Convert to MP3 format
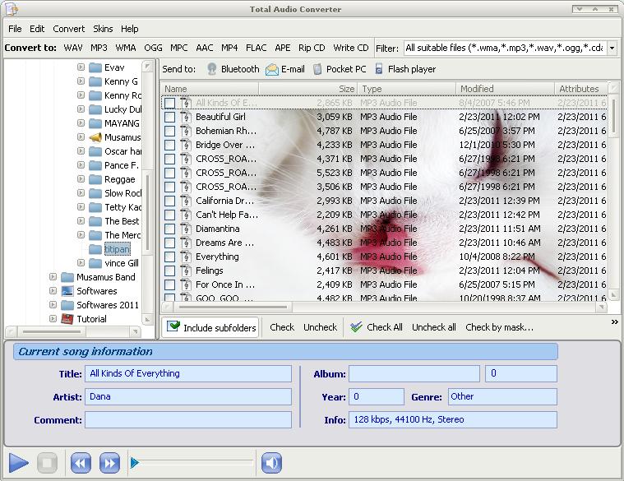Viewport: 624px width, 481px height. tap(99, 48)
